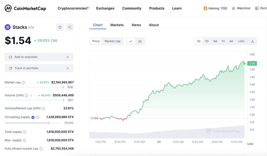Open the News tab
This screenshot has width=267, height=156.
(136, 25)
